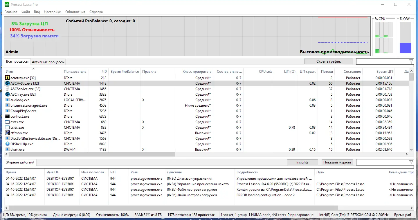This screenshot has height=220, width=418.
Task: Click the CompPkgSrv.exe process icon
Action: pos(8,111)
